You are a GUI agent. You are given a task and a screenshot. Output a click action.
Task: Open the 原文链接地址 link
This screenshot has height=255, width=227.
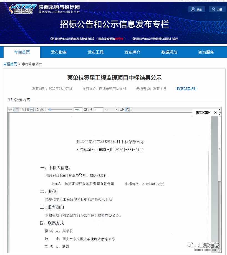pos(187,88)
